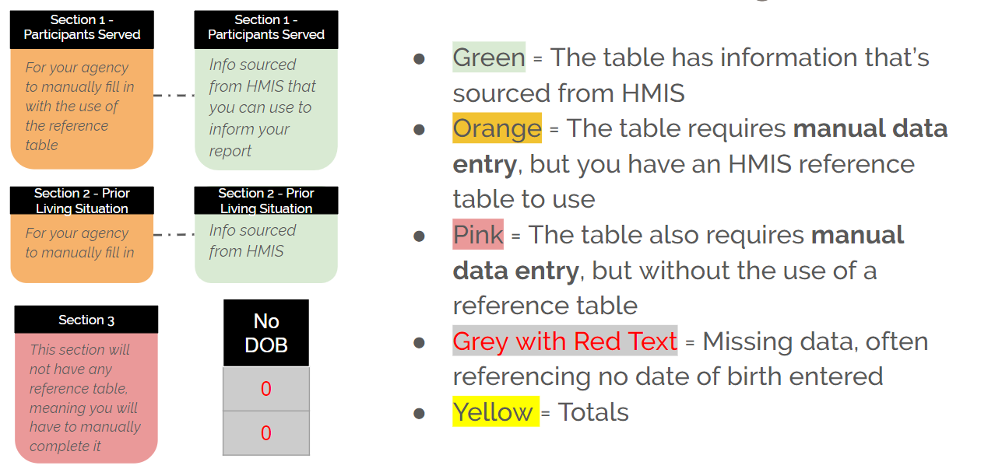Screen dimensions: 1002x469
Task: Click the Orange highlighted legend word
Action: point(497,128)
